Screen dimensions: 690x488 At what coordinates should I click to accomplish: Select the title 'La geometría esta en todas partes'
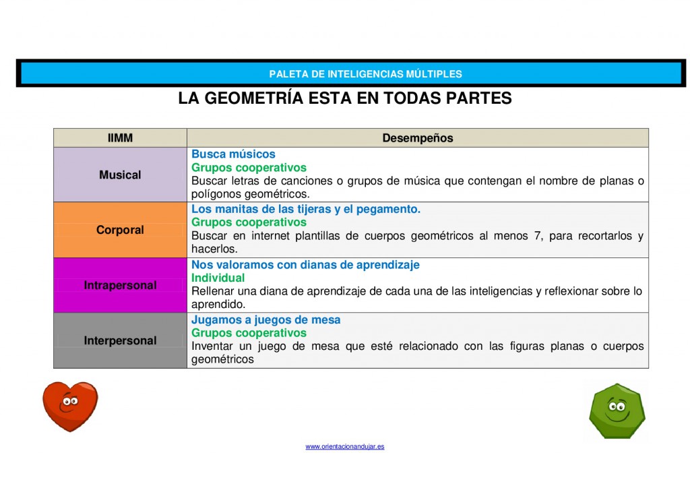(x=344, y=98)
